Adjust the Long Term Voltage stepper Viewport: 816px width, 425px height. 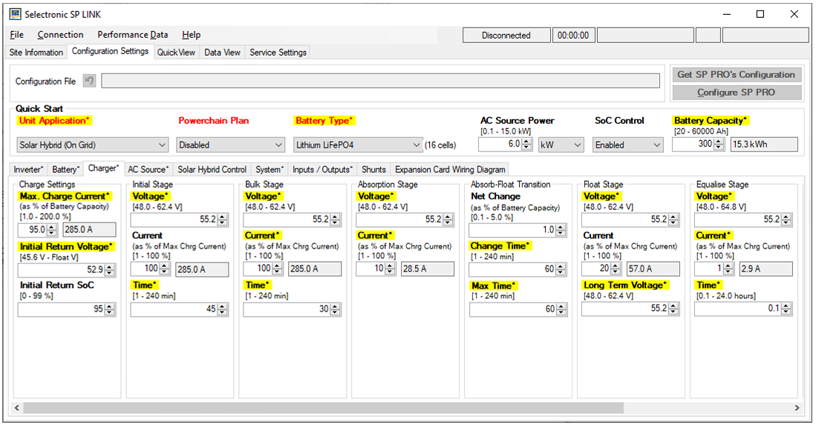(673, 309)
